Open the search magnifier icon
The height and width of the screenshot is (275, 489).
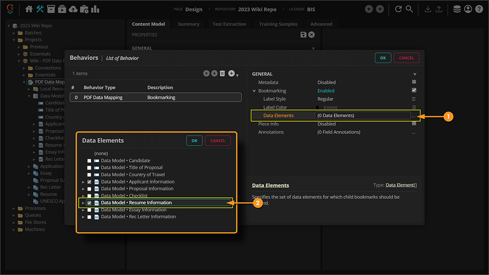pyautogui.click(x=409, y=9)
